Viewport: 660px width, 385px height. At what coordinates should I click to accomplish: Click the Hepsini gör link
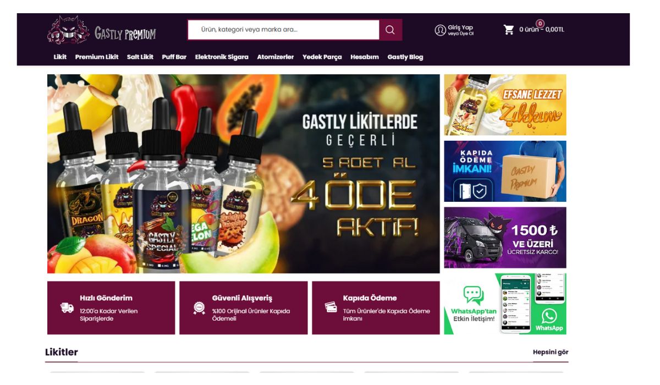tap(551, 352)
